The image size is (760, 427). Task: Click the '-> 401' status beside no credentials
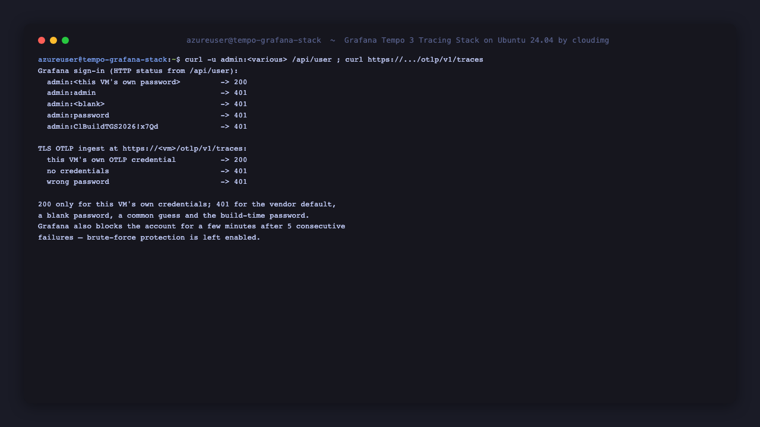234,171
